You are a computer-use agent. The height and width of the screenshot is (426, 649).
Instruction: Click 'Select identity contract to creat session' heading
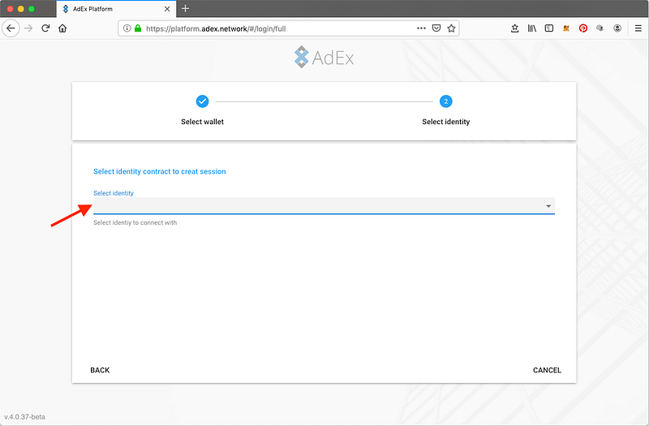click(x=159, y=171)
